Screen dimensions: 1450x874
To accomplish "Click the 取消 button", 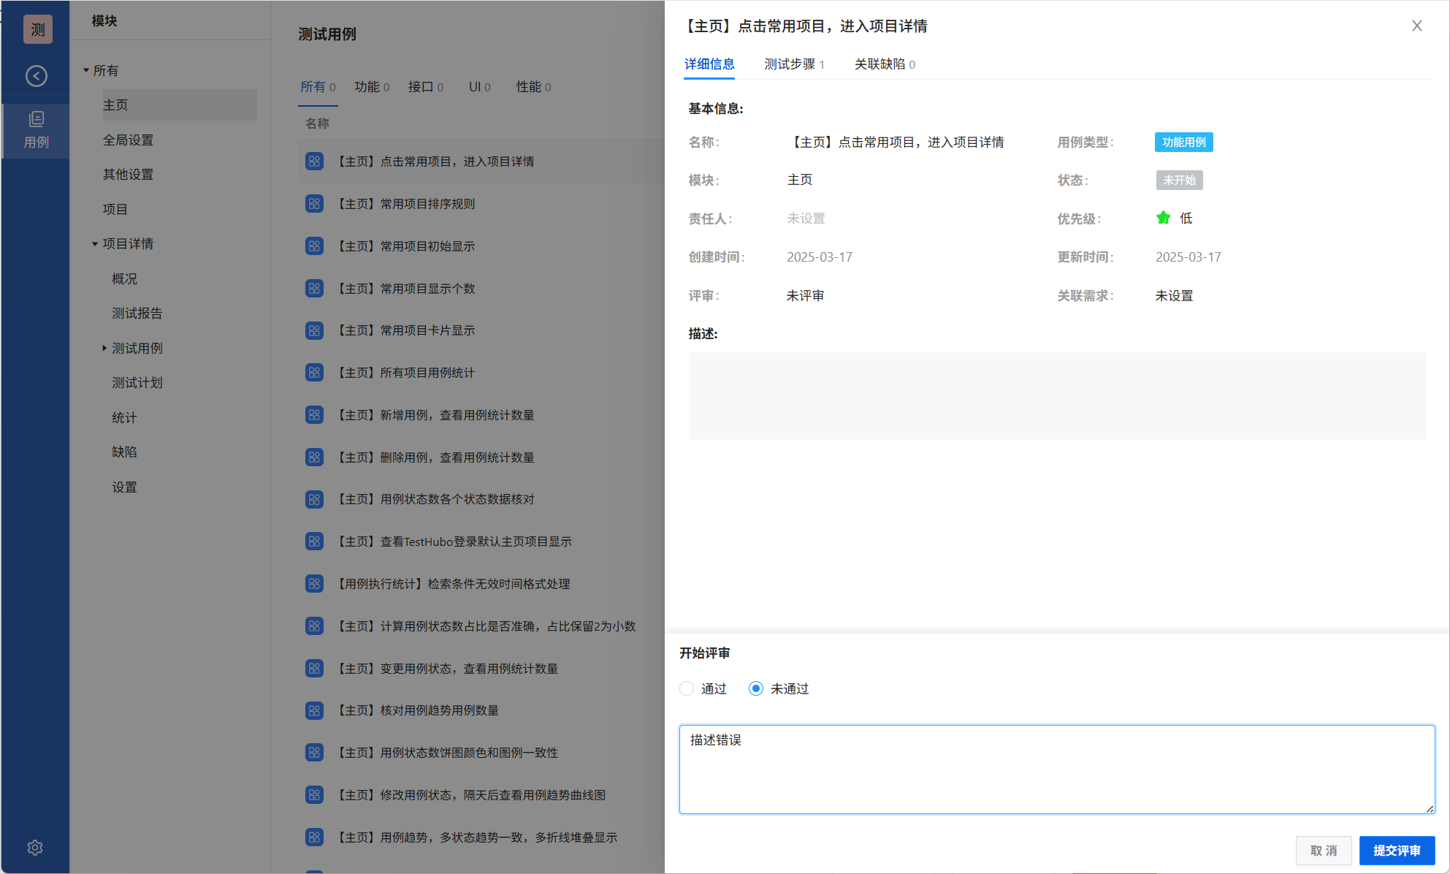I will (x=1323, y=851).
